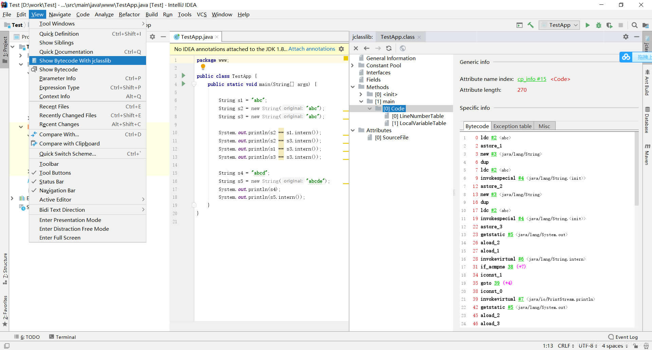The height and width of the screenshot is (350, 652).
Task: Open the Event Log button
Action: click(x=623, y=337)
